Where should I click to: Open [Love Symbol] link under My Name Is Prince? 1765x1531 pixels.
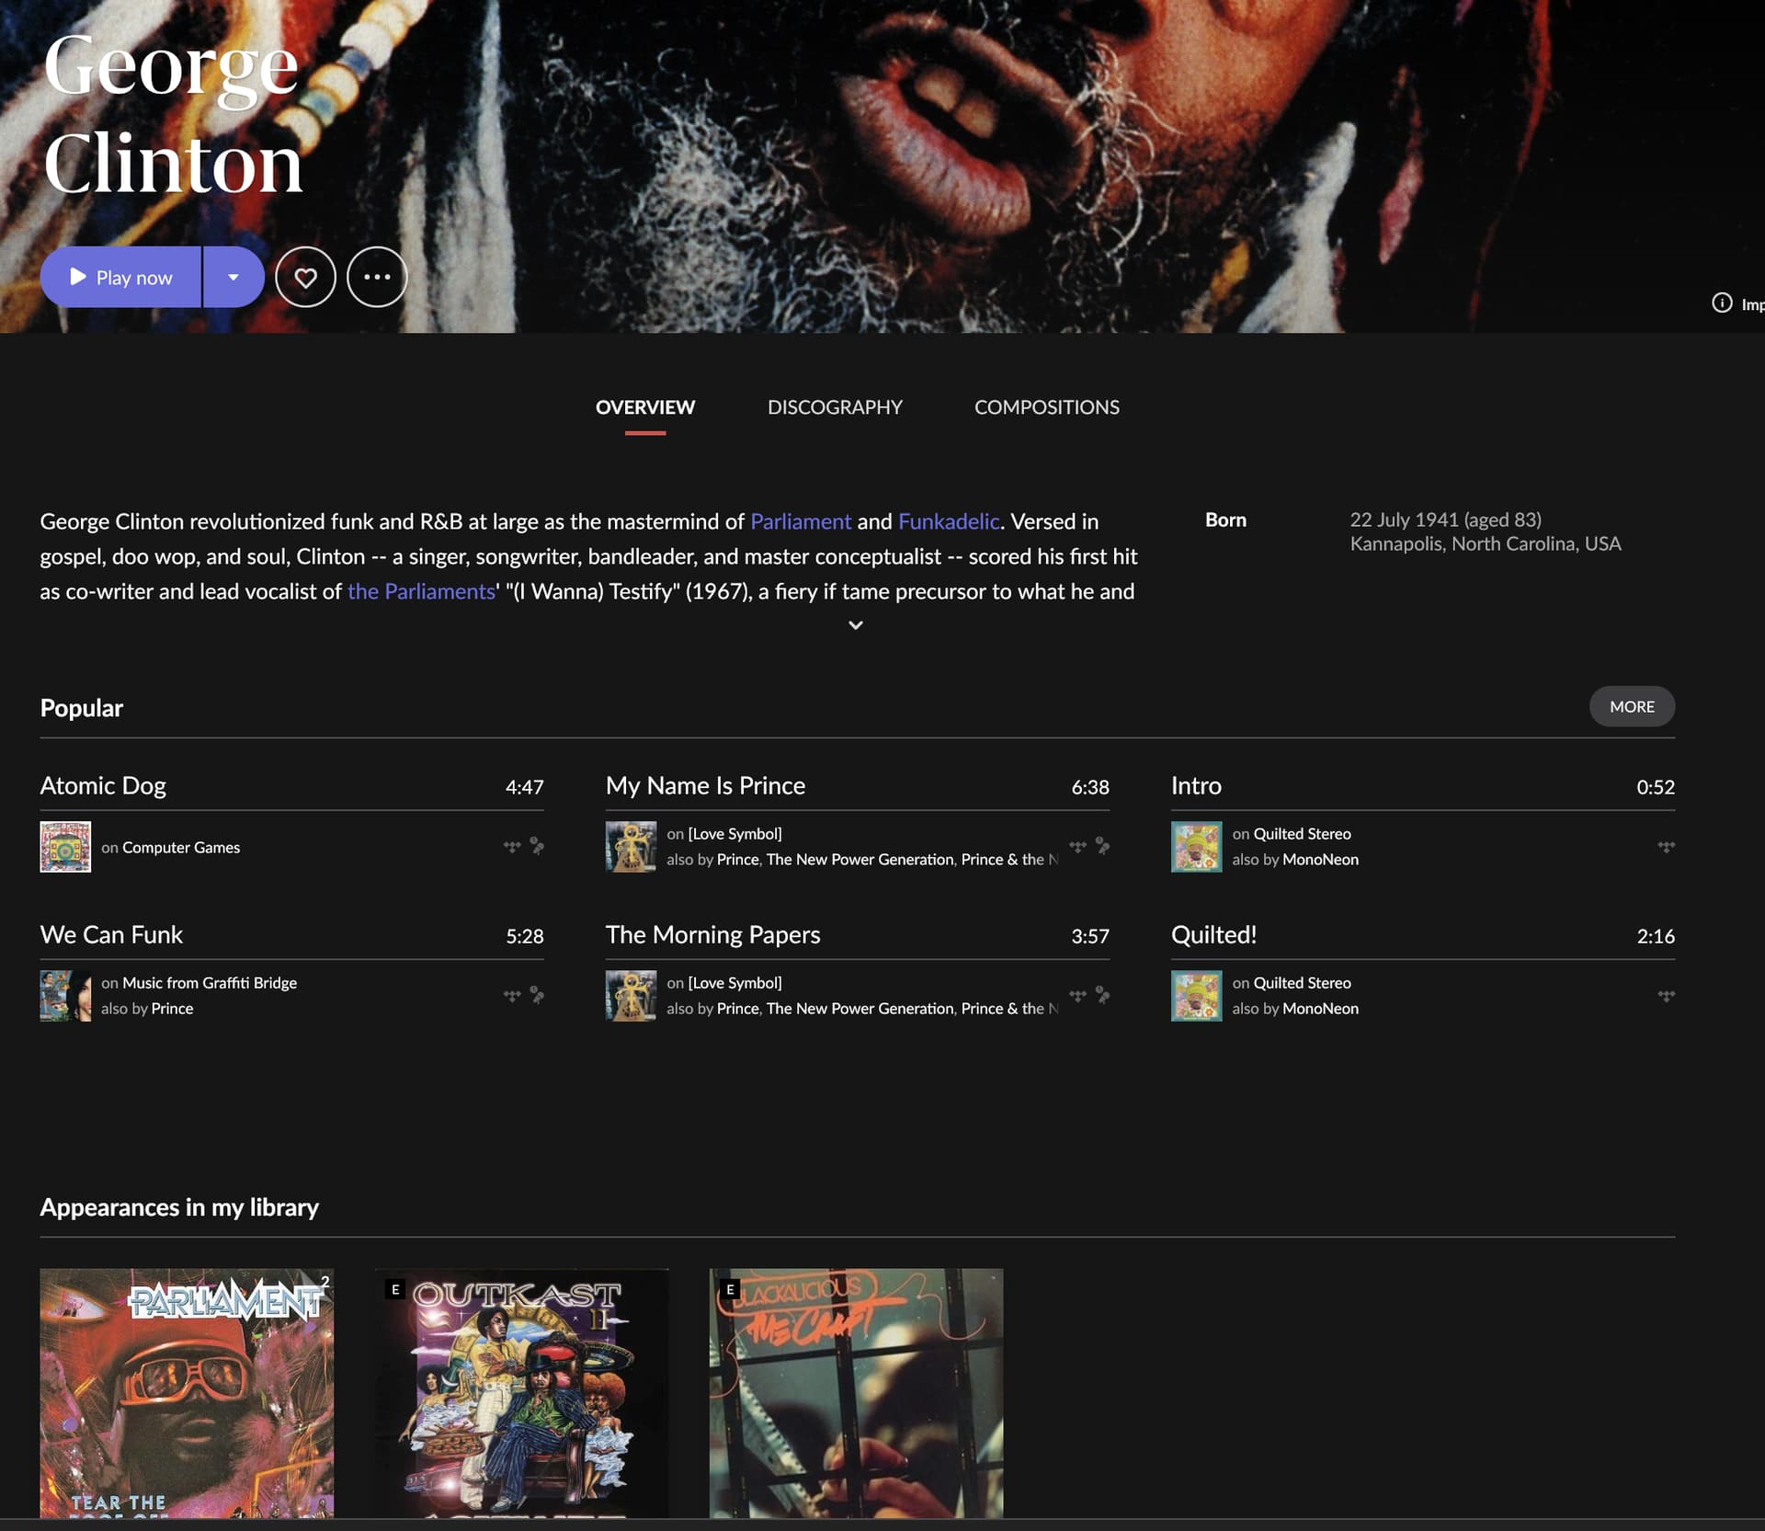pos(734,834)
